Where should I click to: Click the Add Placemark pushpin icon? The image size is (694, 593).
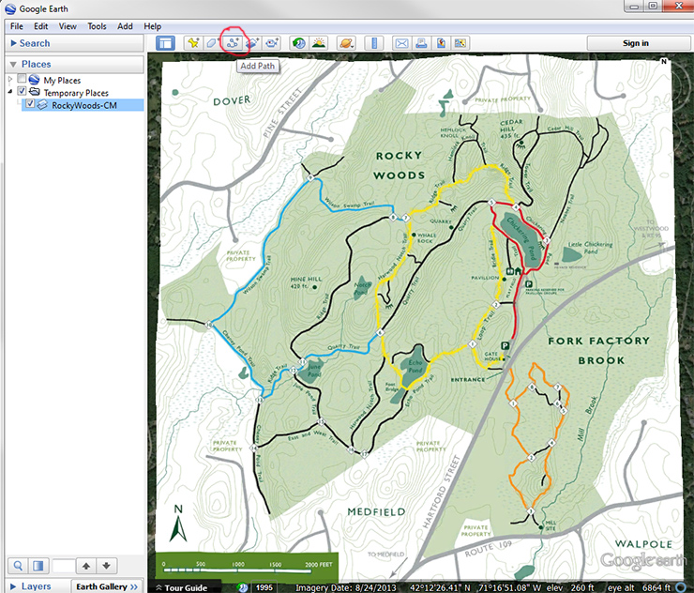(192, 43)
